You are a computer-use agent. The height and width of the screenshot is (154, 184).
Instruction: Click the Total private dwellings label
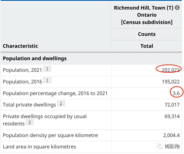[x=29, y=105]
